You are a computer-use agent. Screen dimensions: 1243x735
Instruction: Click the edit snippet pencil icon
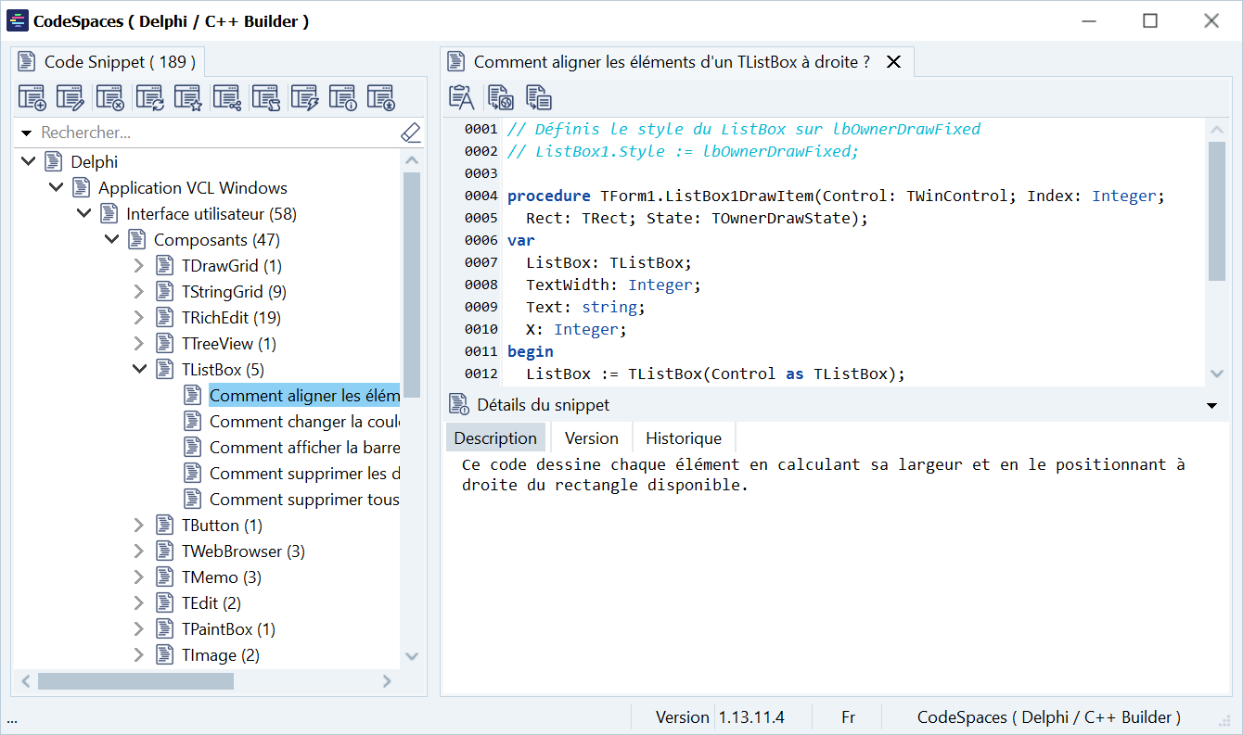70,97
